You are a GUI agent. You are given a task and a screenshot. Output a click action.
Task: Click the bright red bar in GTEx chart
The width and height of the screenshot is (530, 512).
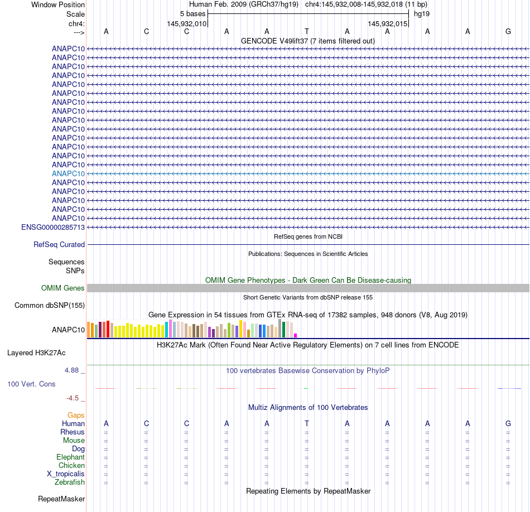[x=108, y=329]
